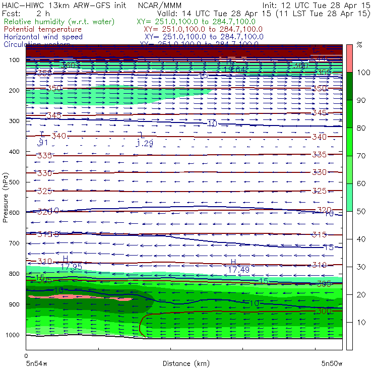This screenshot has height=373, width=373.
Task: Click the red 'XY= 251.0,100.0 to 284.7,100.0' text
Action: 203,29
